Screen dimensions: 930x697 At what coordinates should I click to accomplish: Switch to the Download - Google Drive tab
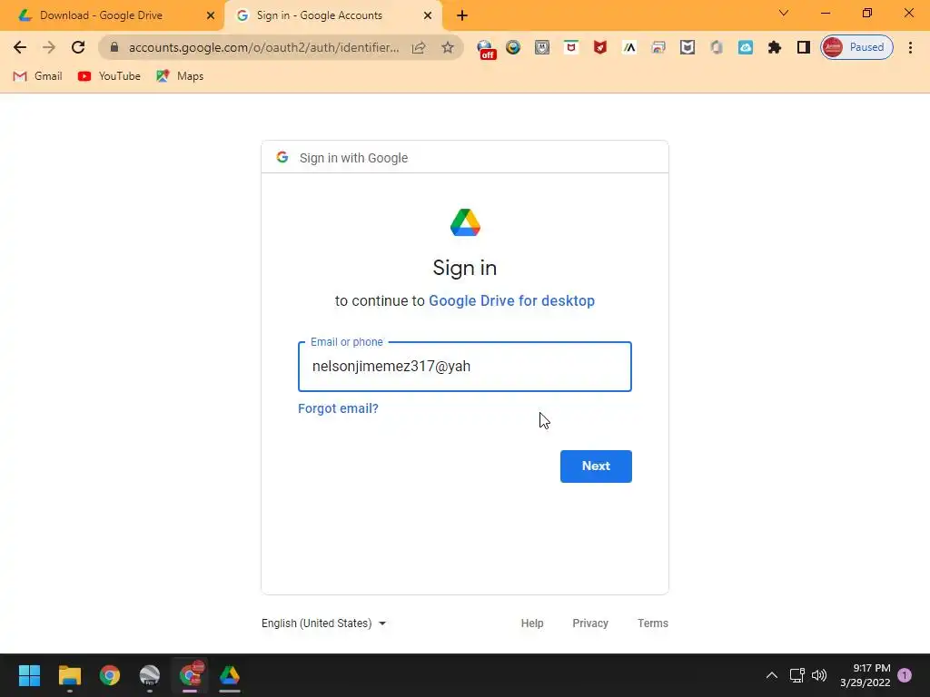point(101,15)
